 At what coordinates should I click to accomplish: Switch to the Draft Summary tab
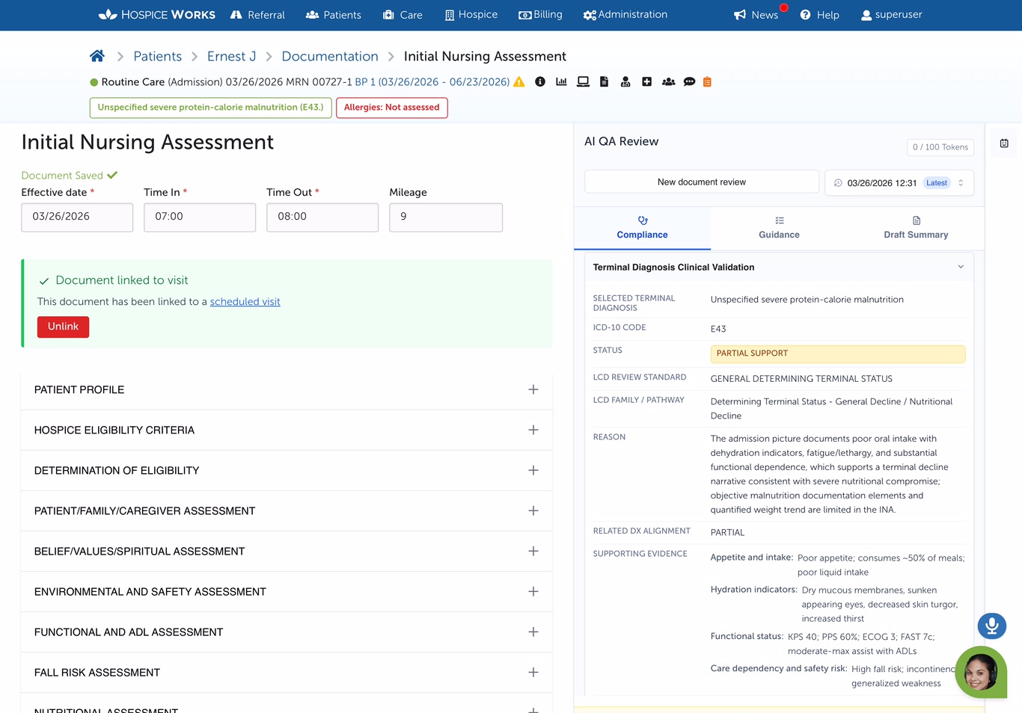click(916, 228)
